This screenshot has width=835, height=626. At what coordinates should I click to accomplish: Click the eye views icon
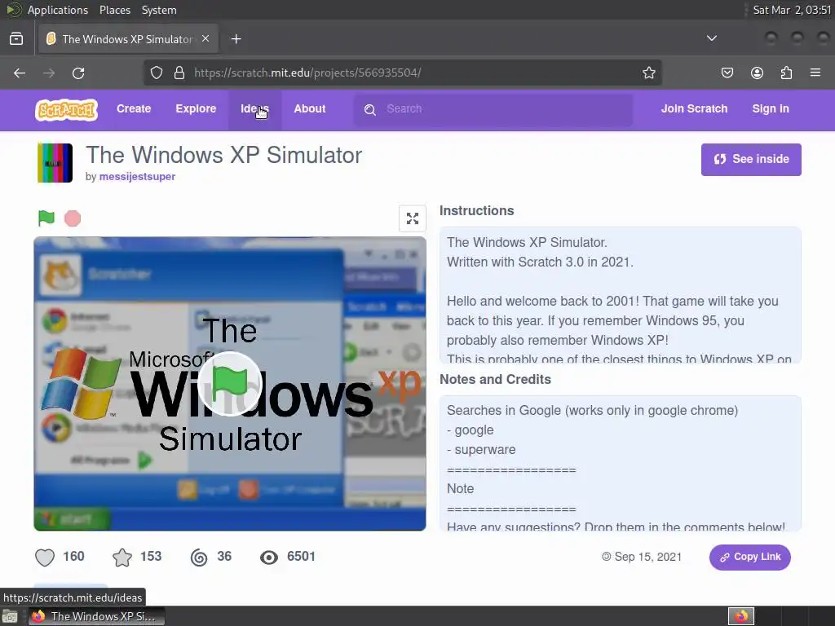pyautogui.click(x=269, y=558)
